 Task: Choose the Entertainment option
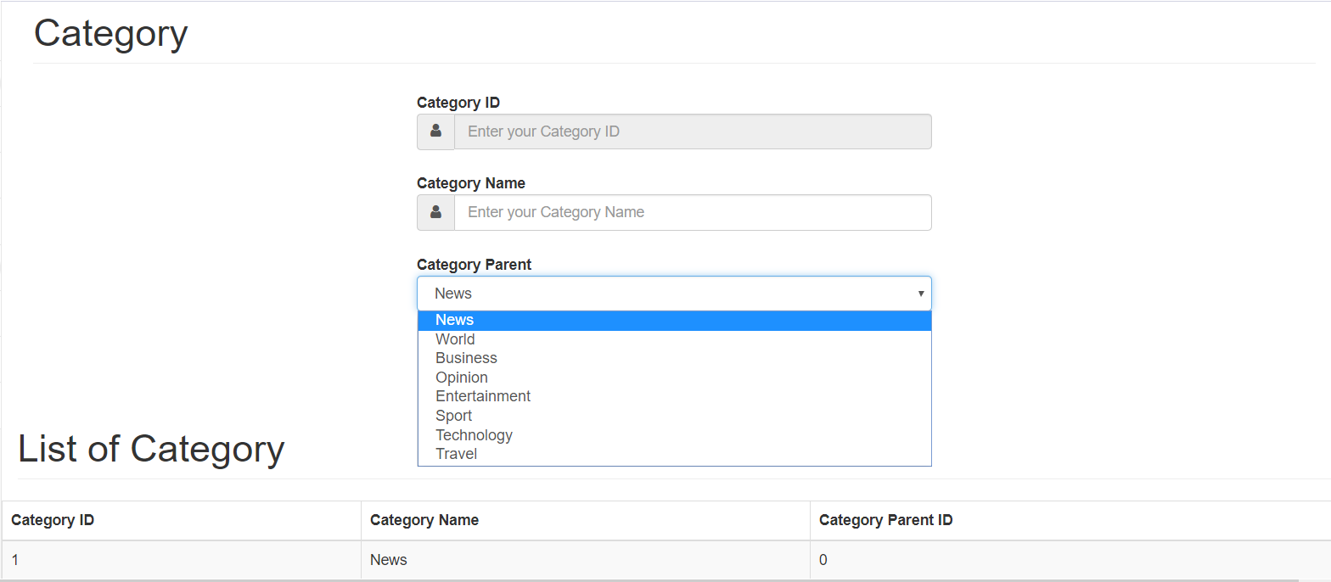click(x=483, y=396)
